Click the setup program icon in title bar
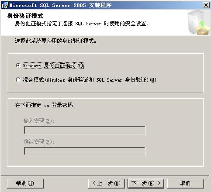The image size is (211, 192). click(5, 5)
